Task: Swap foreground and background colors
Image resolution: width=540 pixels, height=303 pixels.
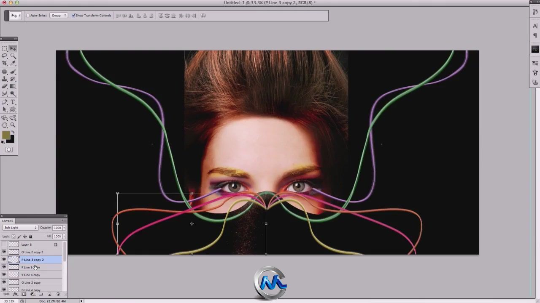Action: [13, 133]
